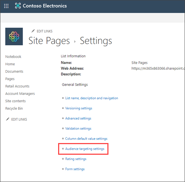The image size is (185, 182).
Task: Open the Pages navigation link
Action: coord(10,79)
